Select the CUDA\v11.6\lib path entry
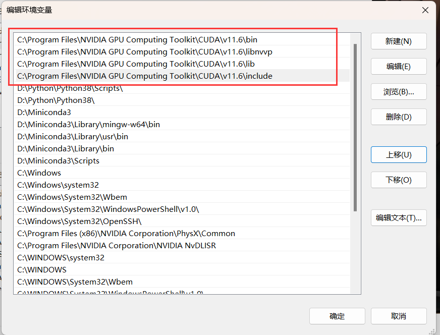Image resolution: width=440 pixels, height=335 pixels. [183, 64]
